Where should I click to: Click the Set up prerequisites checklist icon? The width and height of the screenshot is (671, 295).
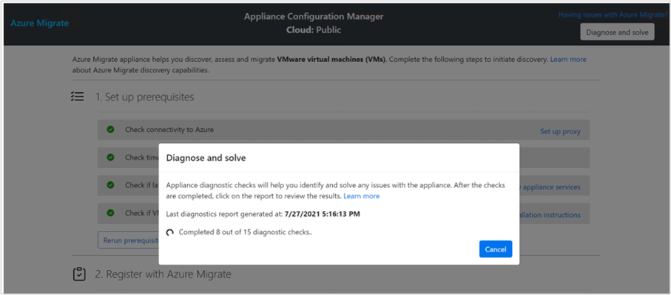click(x=77, y=97)
